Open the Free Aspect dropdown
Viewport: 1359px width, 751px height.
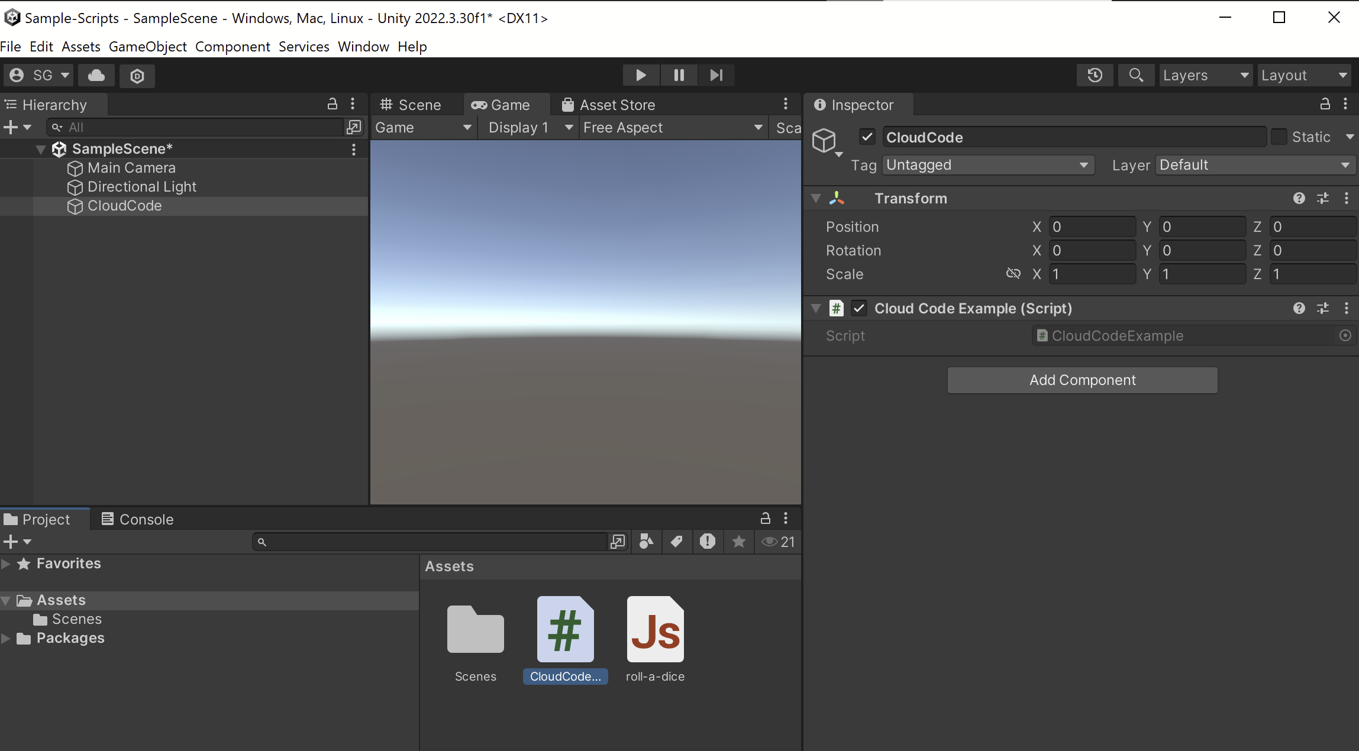point(672,128)
